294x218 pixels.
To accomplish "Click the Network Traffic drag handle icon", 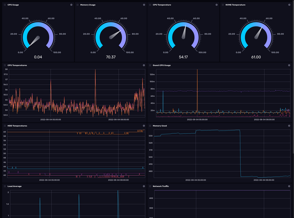I will point(150,186).
